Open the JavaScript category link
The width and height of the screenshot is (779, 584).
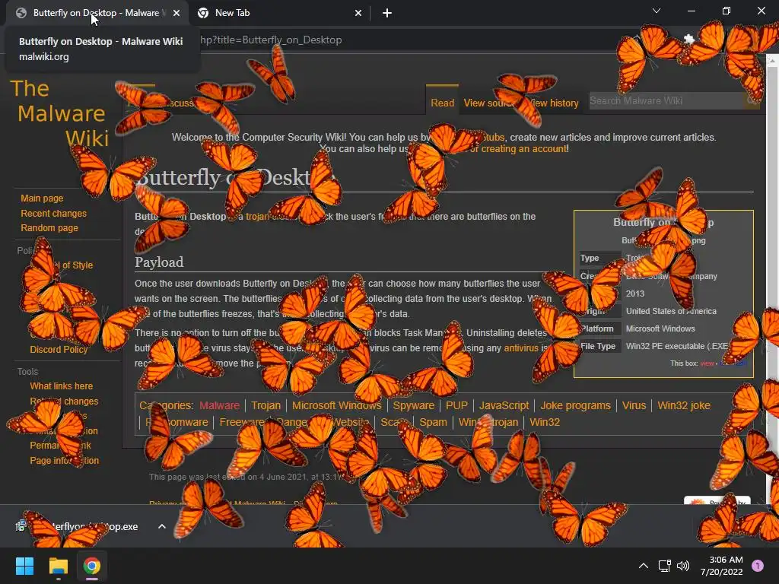coord(504,405)
